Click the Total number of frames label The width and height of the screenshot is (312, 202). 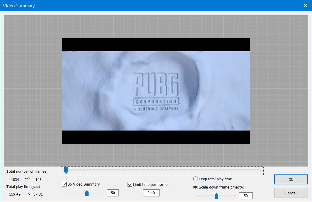(26, 172)
